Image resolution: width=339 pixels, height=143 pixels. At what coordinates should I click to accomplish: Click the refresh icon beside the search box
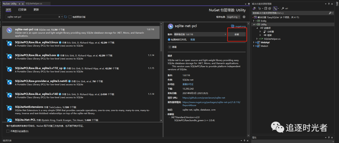pyautogui.click(x=66, y=17)
